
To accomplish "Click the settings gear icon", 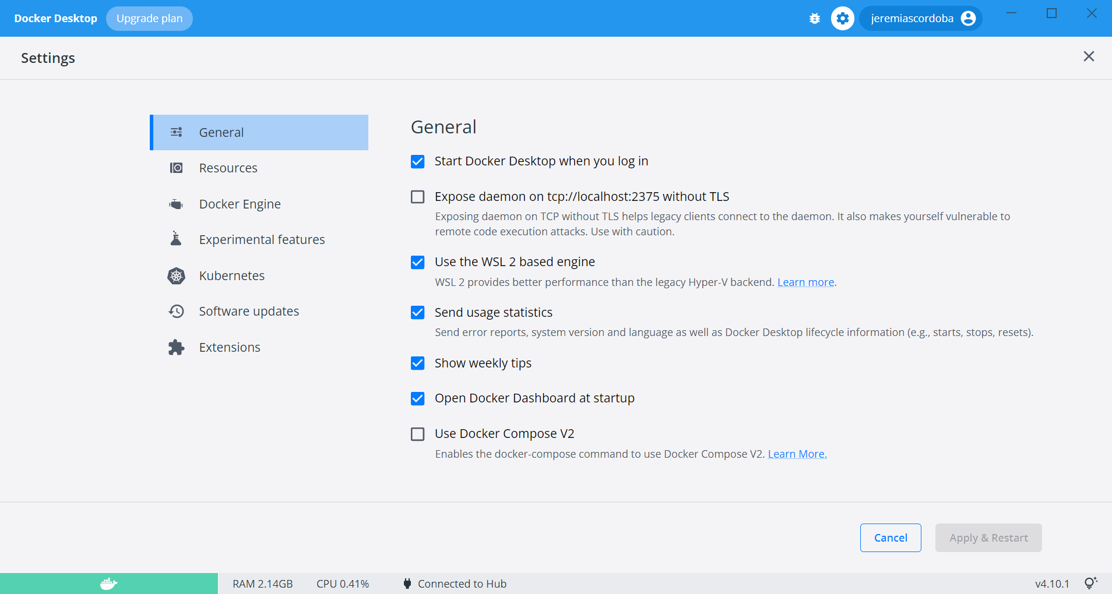I will coord(843,19).
